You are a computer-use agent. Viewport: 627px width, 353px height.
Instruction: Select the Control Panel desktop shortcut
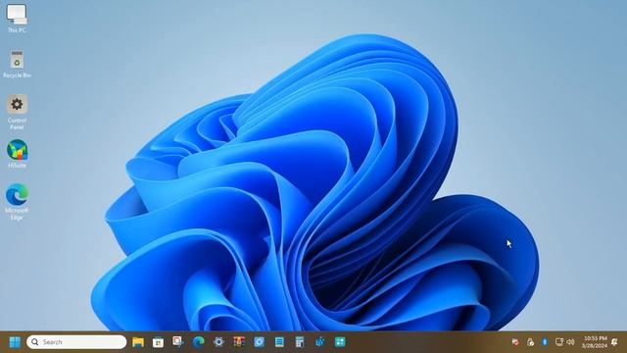17,112
